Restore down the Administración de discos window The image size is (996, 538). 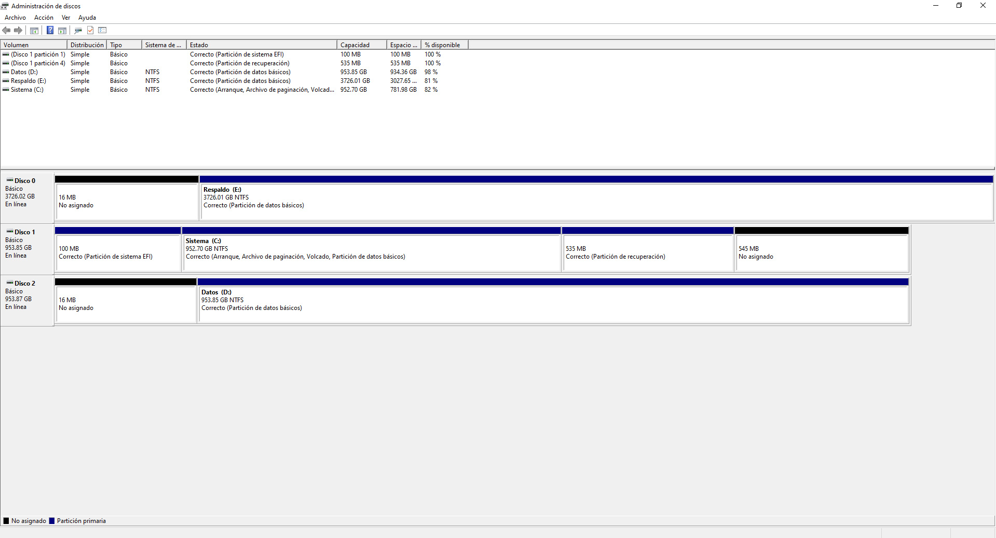tap(959, 6)
